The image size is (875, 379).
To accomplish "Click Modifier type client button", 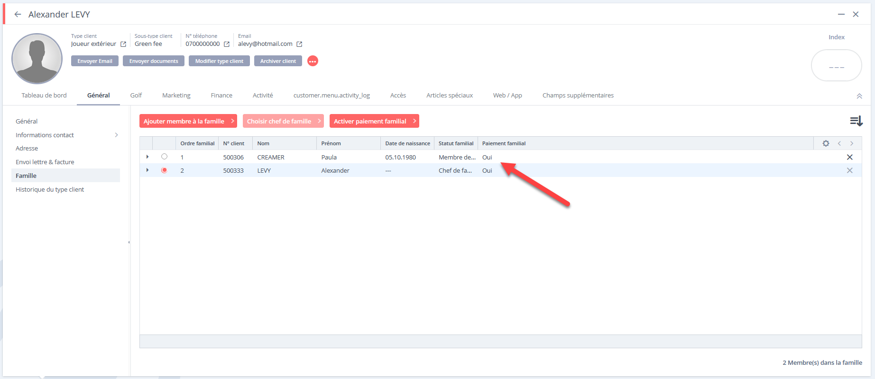I will (219, 61).
